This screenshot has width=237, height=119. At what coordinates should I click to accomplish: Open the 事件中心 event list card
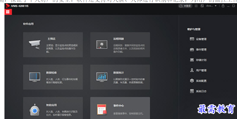120,108
